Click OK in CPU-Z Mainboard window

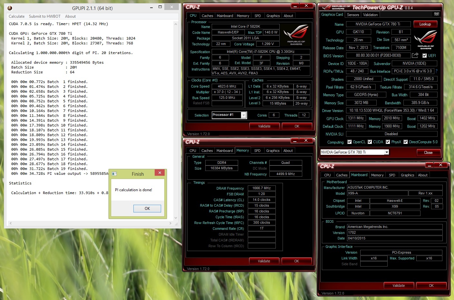click(431, 286)
